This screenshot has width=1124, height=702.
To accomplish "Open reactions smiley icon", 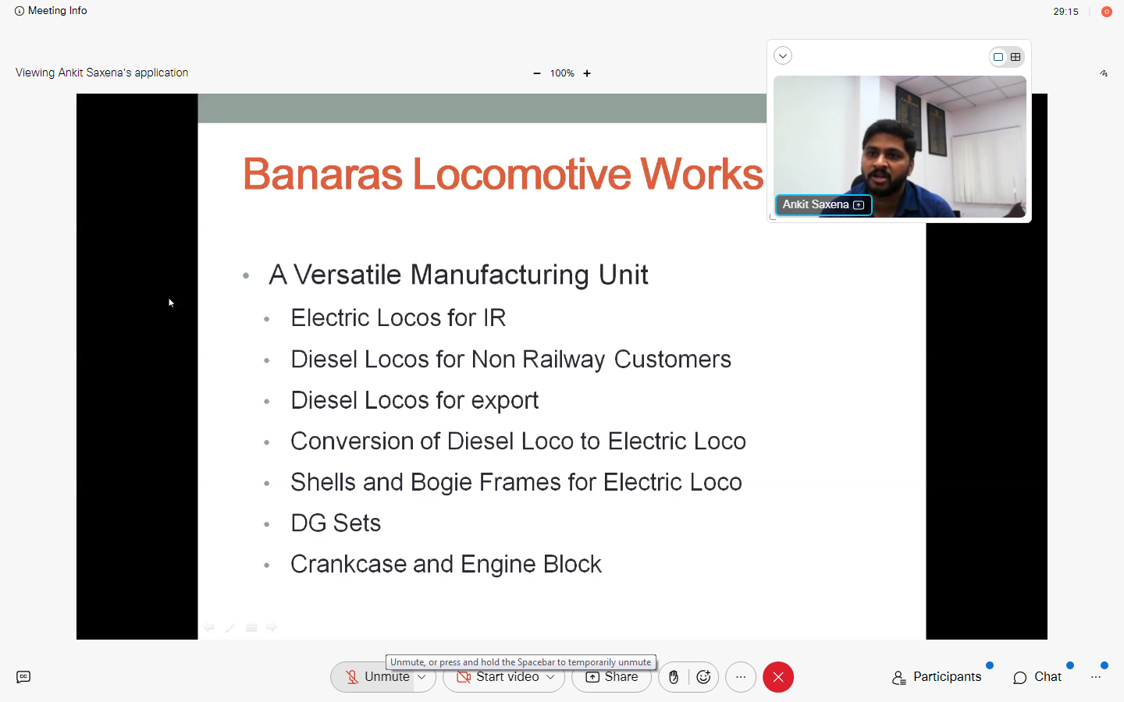I will pos(703,677).
